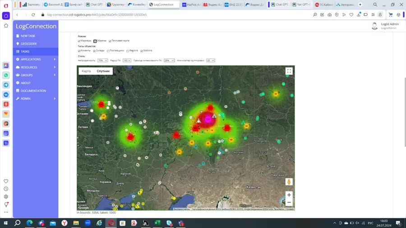The height and width of the screenshot is (228, 406).
Task: Open File Explorer from taskbar
Action: coord(76,223)
